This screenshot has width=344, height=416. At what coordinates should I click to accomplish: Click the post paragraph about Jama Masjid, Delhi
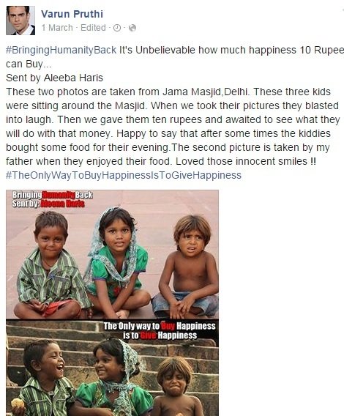(173, 127)
